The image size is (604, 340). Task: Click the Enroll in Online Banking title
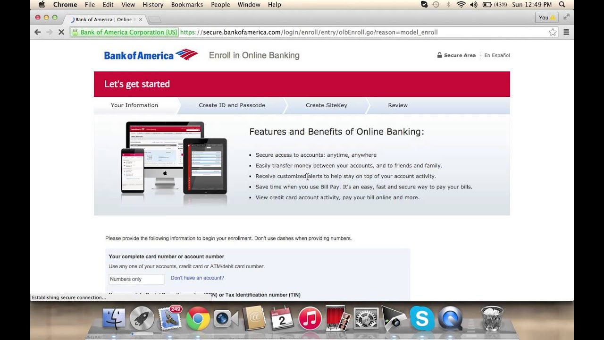pos(254,55)
